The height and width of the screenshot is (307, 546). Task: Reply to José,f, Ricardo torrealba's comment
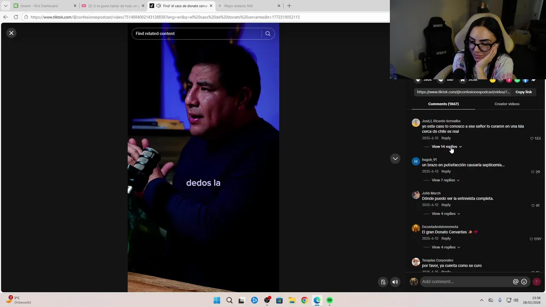[x=446, y=138]
